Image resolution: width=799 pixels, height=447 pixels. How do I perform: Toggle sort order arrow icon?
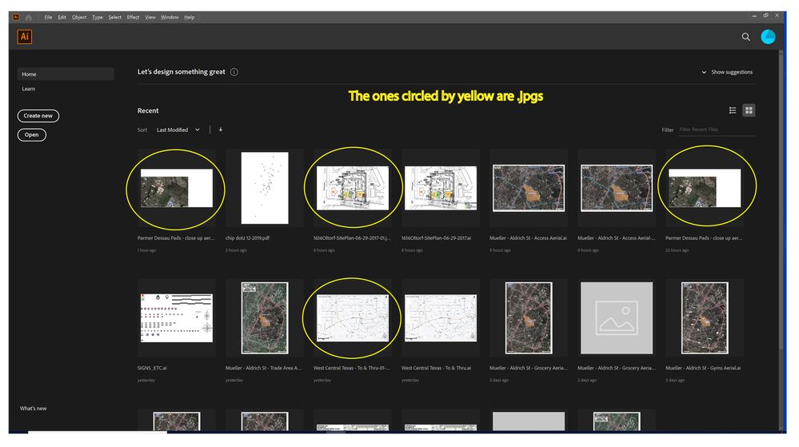click(x=221, y=130)
